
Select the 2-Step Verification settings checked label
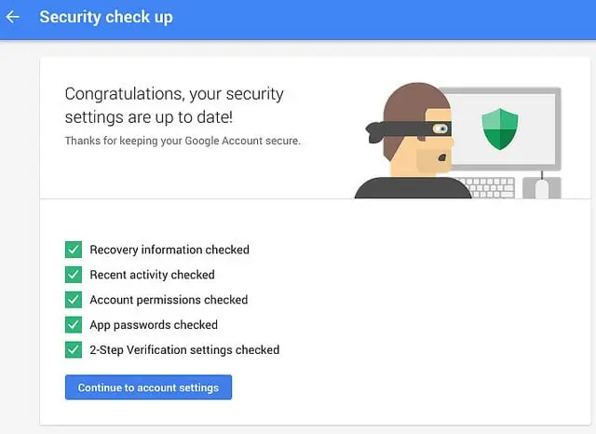184,350
